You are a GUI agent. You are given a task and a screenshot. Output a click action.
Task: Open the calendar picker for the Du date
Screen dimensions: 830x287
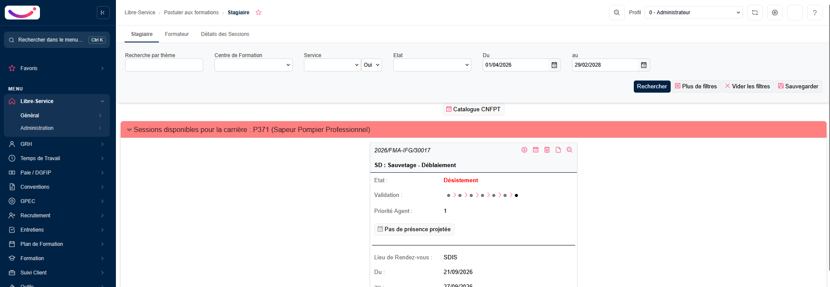[x=554, y=65]
